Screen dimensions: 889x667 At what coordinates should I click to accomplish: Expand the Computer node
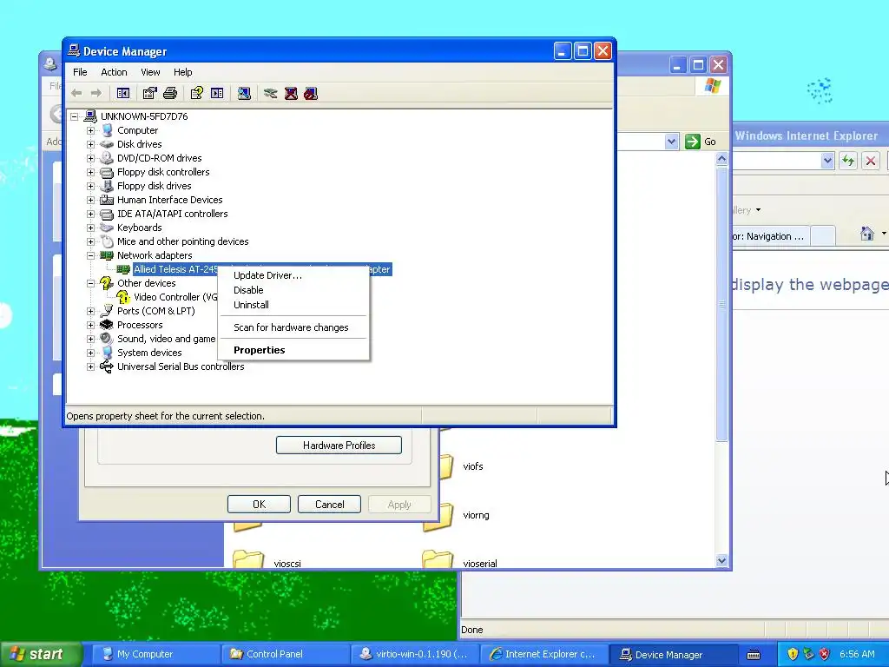(90, 130)
